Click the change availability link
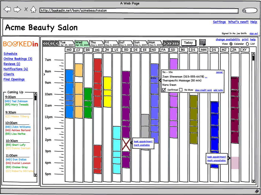Image resolution: width=261 pixels, height=195 pixels. [228, 40]
